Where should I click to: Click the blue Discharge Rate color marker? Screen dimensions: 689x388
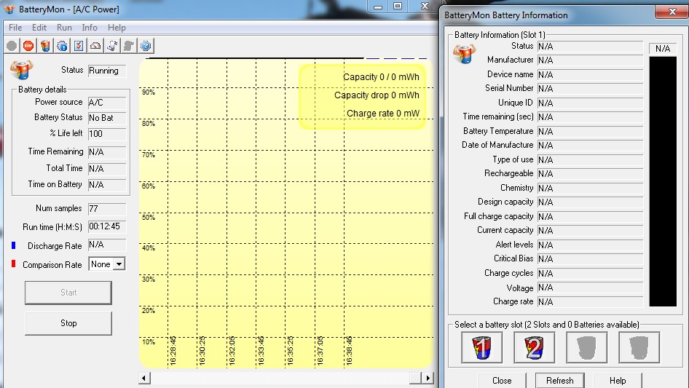pyautogui.click(x=14, y=245)
